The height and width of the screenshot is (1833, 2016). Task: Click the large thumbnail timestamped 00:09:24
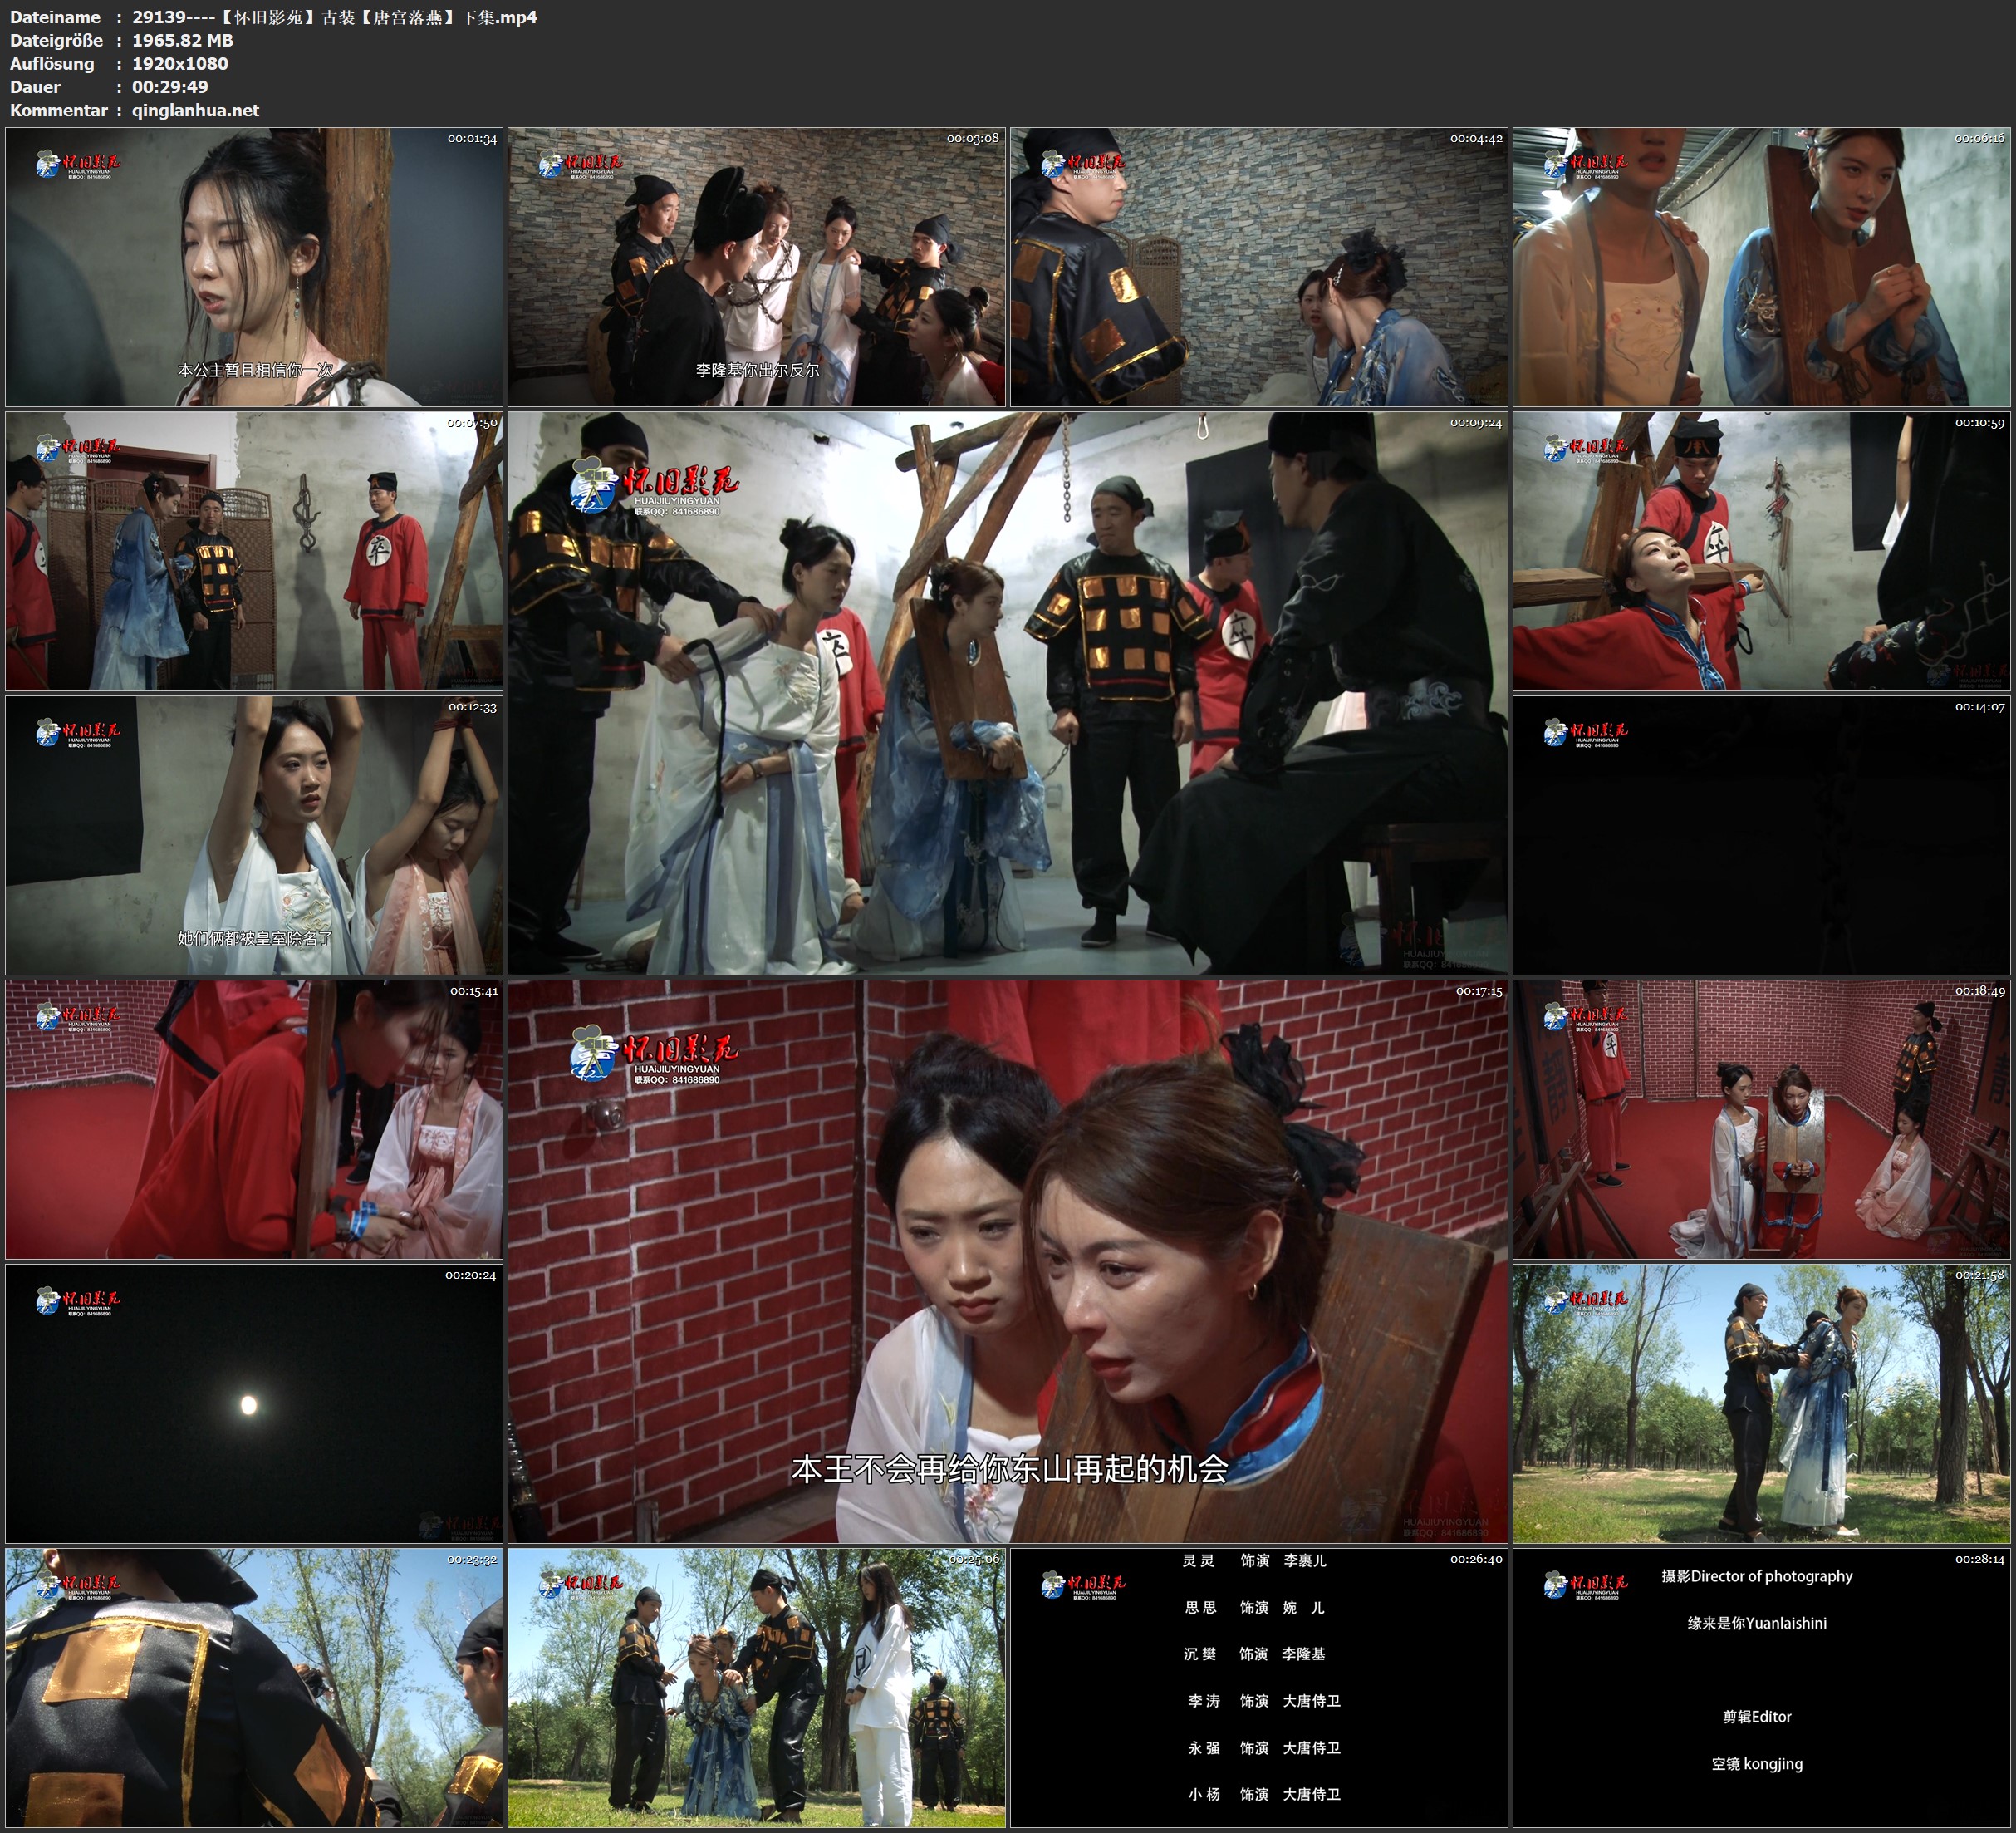pyautogui.click(x=1007, y=692)
